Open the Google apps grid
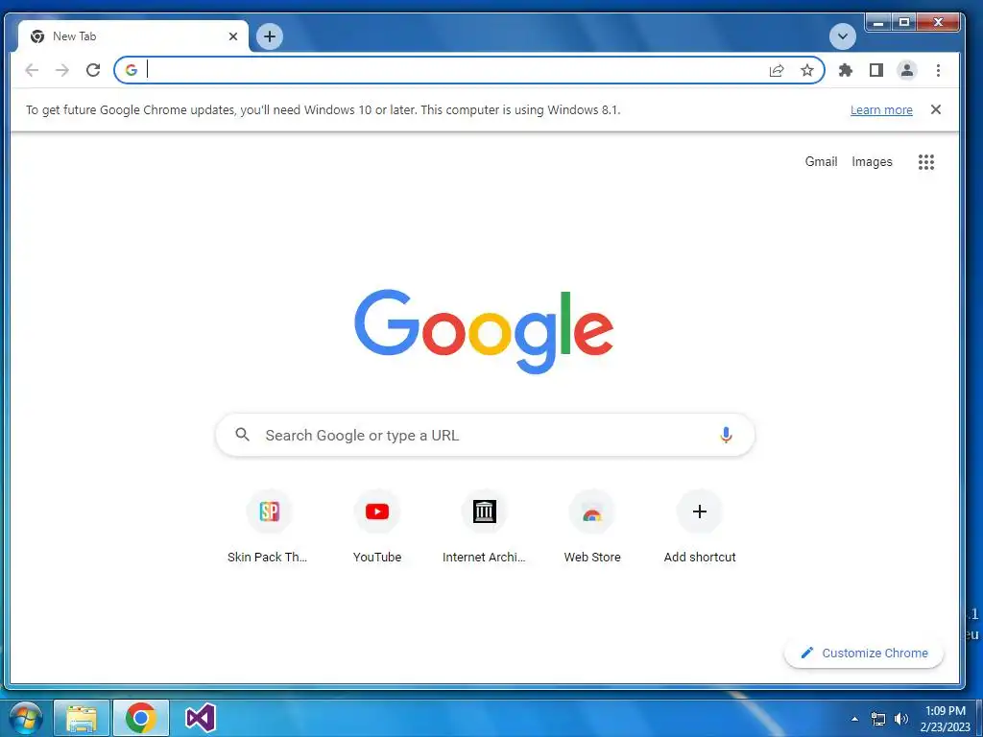This screenshot has height=737, width=983. [926, 162]
